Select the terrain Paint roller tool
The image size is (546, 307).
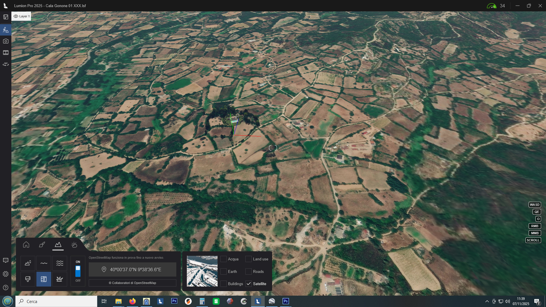(28, 279)
